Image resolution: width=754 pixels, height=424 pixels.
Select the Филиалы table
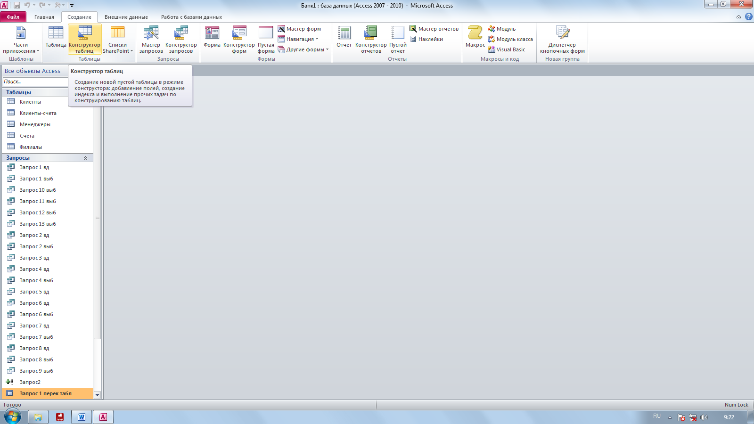(48, 147)
